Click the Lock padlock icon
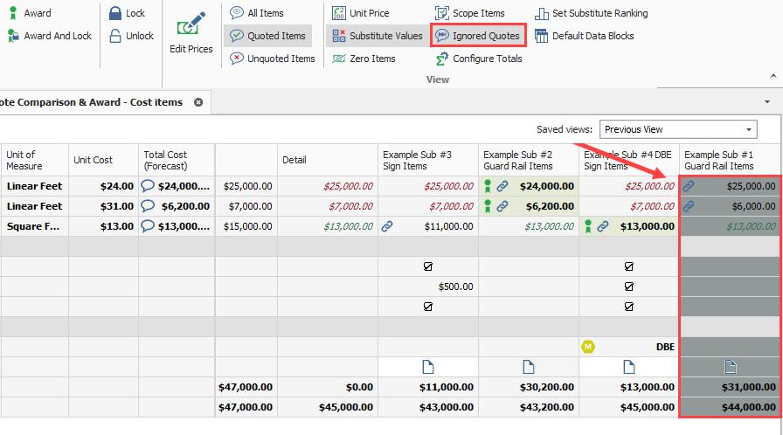This screenshot has width=783, height=435. click(x=114, y=13)
